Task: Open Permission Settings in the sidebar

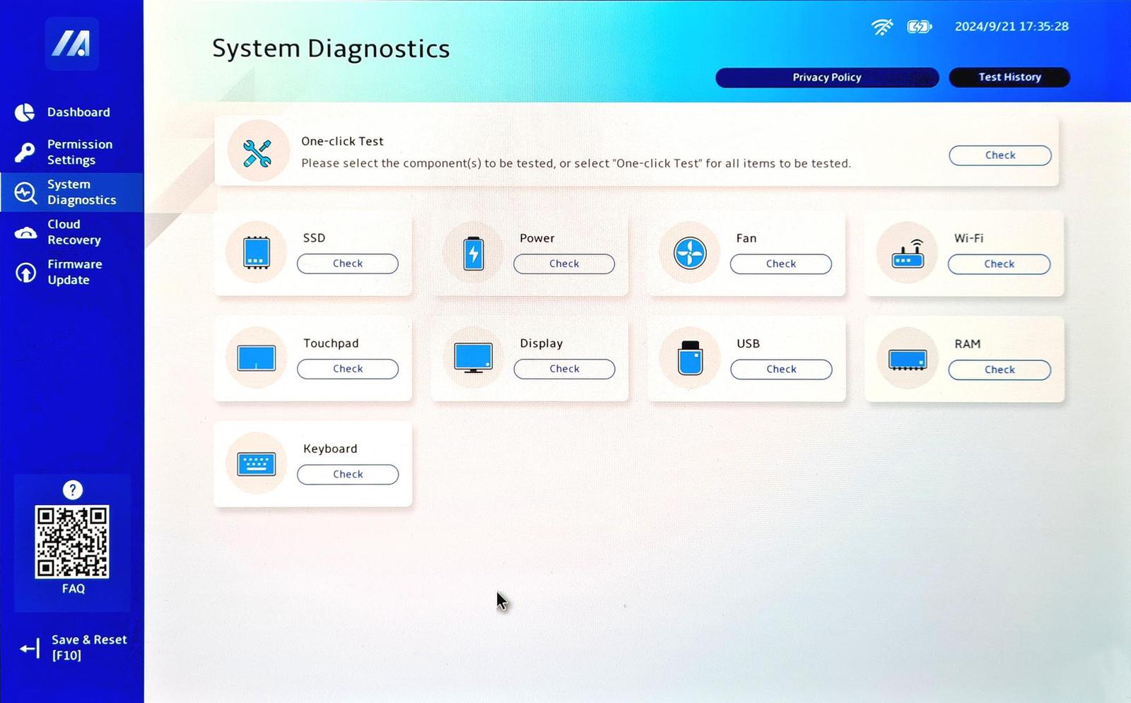Action: [72, 152]
